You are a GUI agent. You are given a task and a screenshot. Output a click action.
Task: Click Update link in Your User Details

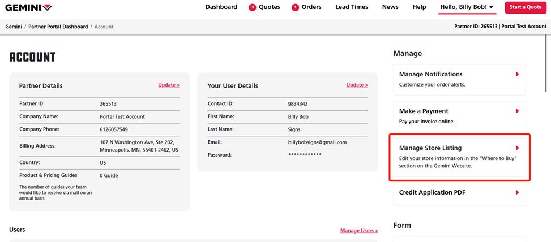pyautogui.click(x=357, y=85)
